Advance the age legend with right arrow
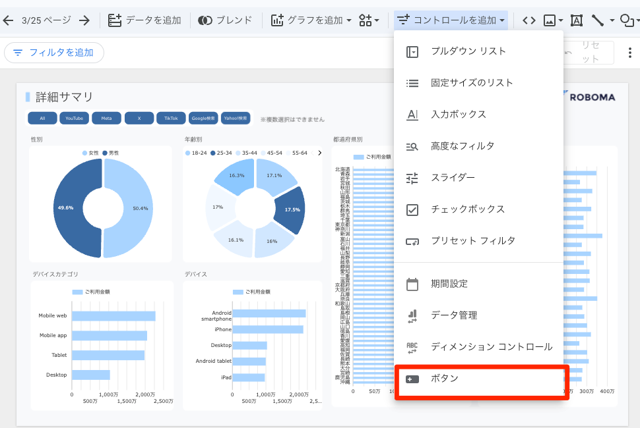This screenshot has height=428, width=640. (x=320, y=153)
